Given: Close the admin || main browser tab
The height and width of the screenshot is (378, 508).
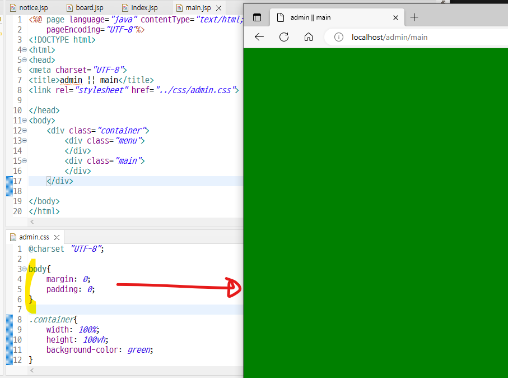Looking at the screenshot, I should point(395,17).
